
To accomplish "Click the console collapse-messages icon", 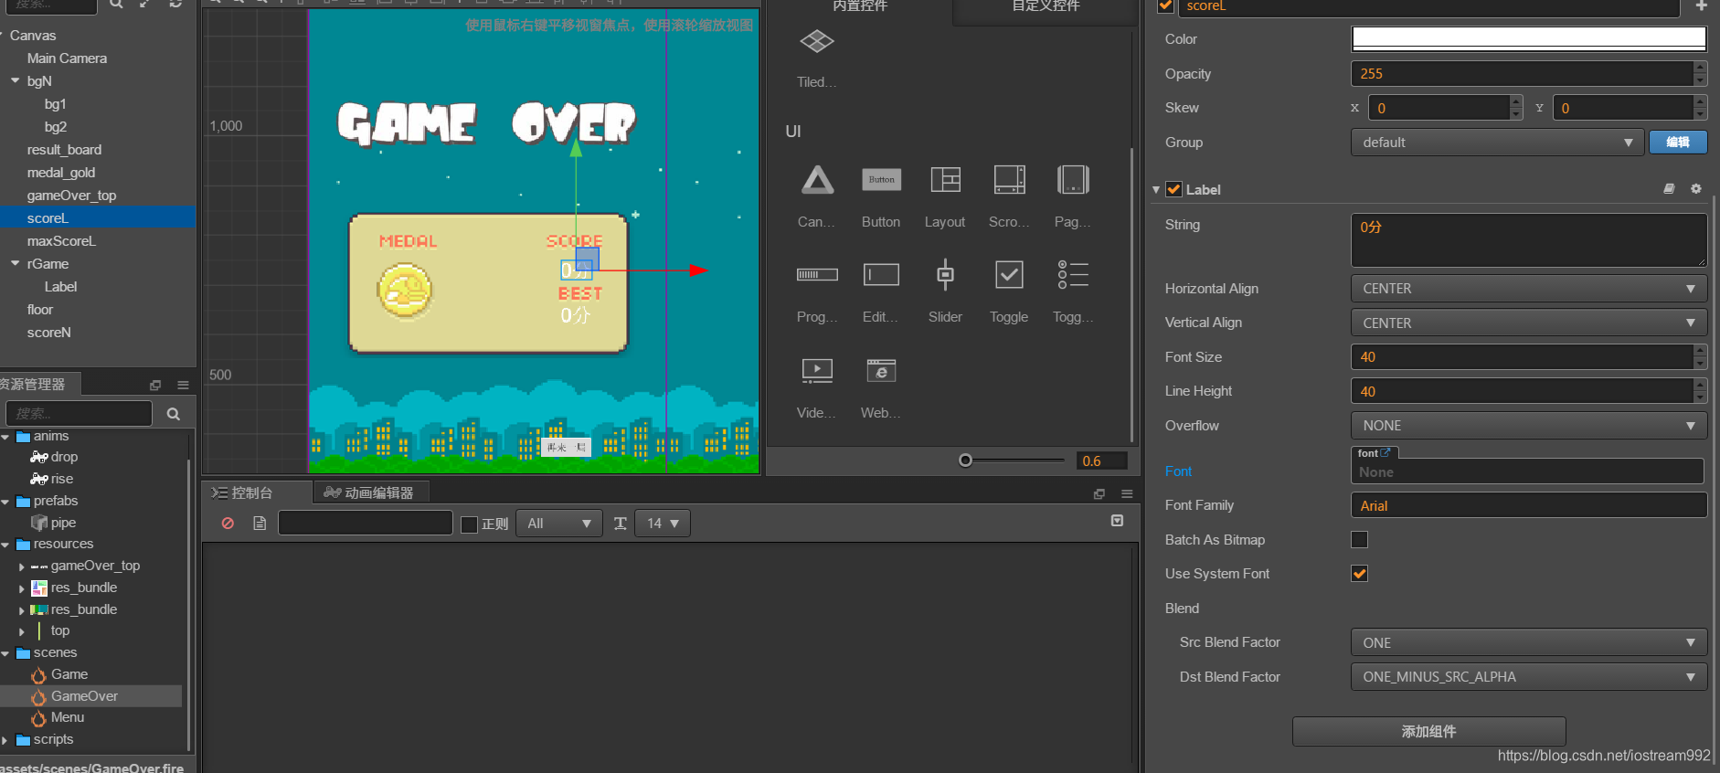I will point(1117,520).
